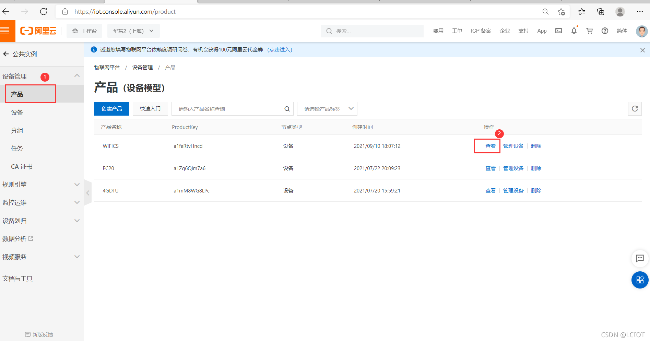This screenshot has width=650, height=341.
Task: Go back to 公共实例 with arrow
Action: (6, 54)
